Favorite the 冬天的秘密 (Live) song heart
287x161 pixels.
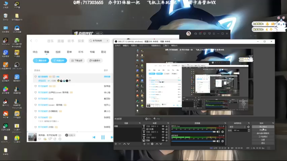tap(36, 99)
